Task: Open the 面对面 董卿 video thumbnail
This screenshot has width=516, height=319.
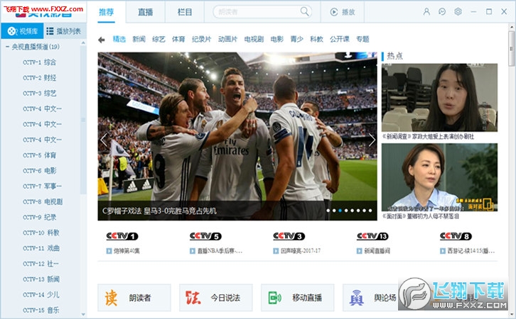Action: tap(439, 177)
